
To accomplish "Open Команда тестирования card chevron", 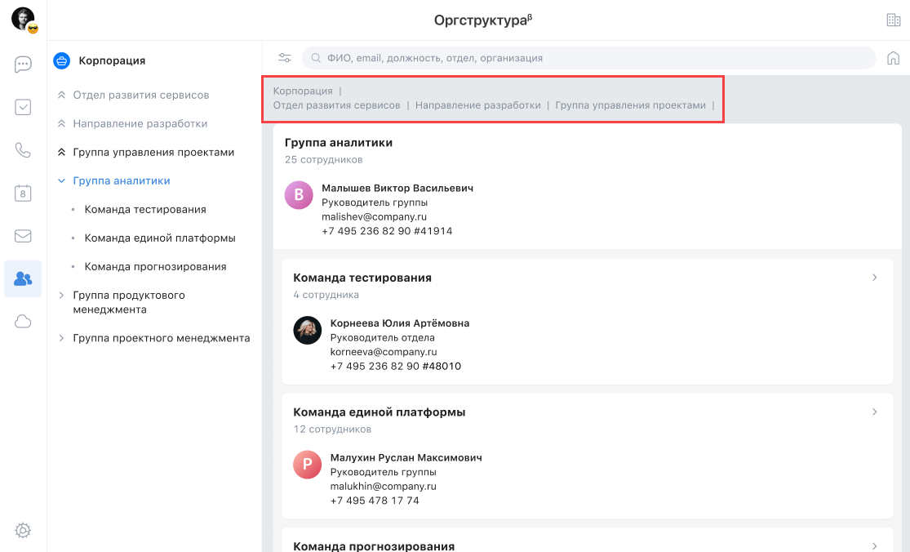I will [874, 278].
